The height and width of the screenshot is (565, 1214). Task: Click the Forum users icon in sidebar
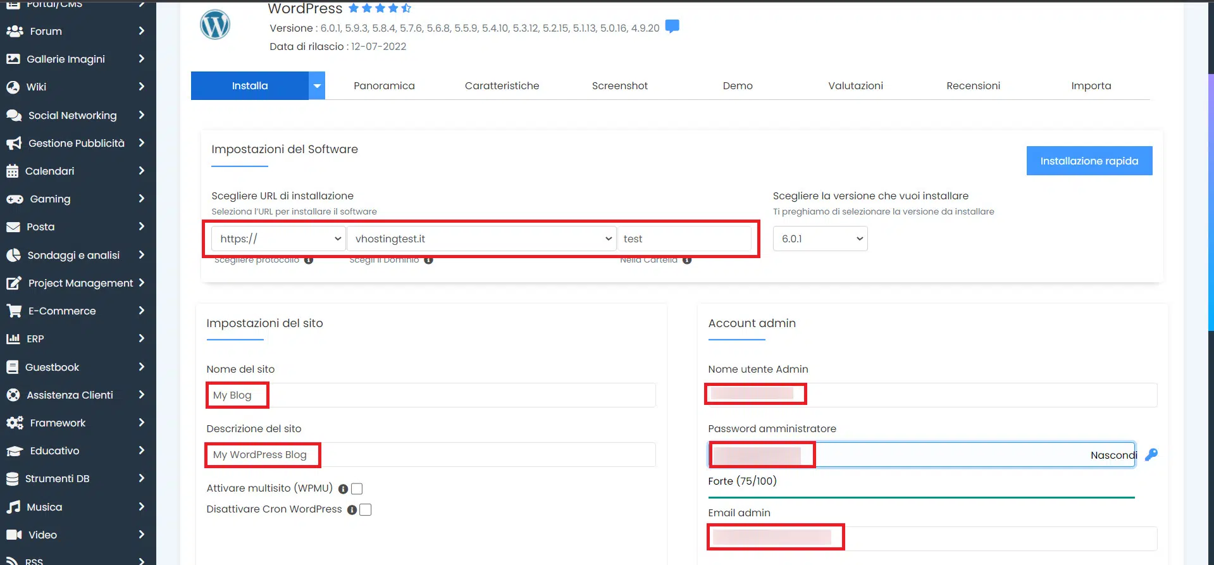(15, 31)
